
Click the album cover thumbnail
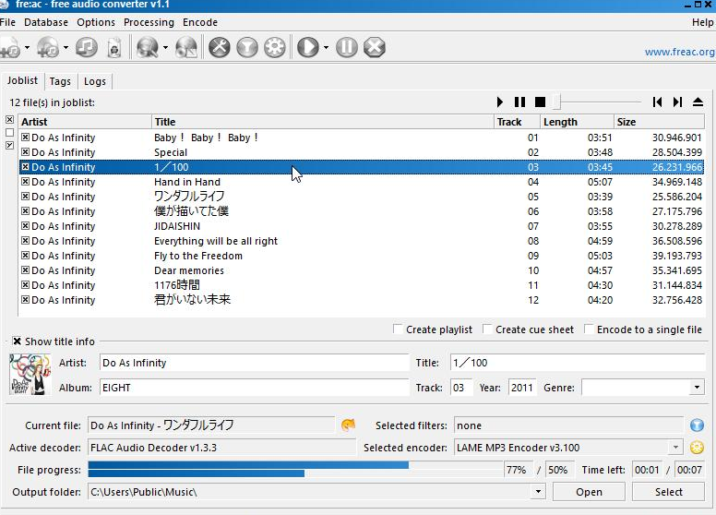[30, 375]
